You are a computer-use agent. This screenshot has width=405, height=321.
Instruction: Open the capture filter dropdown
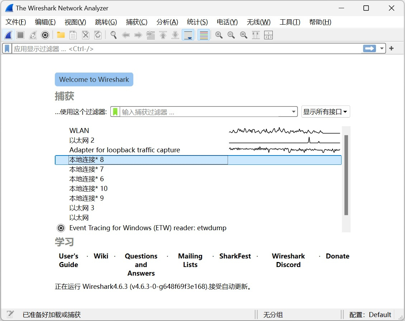pyautogui.click(x=294, y=112)
